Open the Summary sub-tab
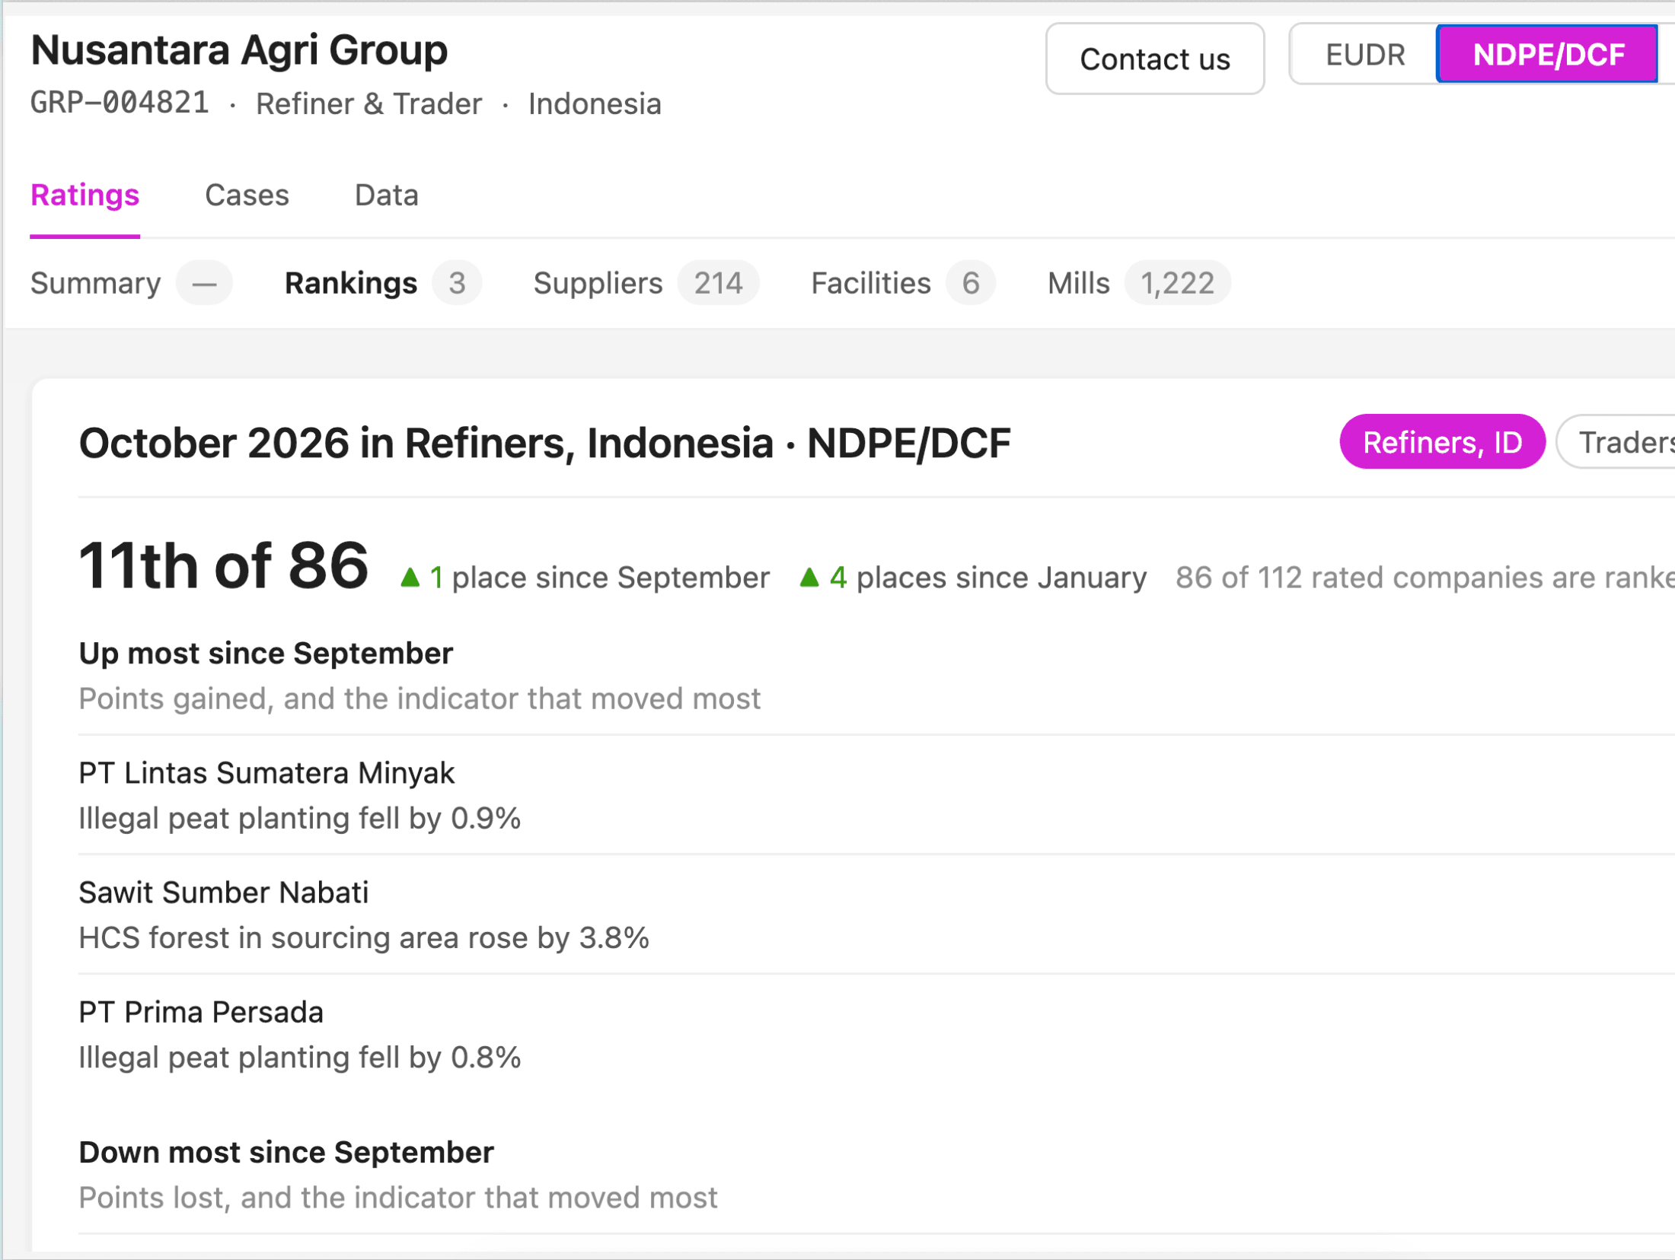This screenshot has height=1260, width=1675. pyautogui.click(x=131, y=284)
